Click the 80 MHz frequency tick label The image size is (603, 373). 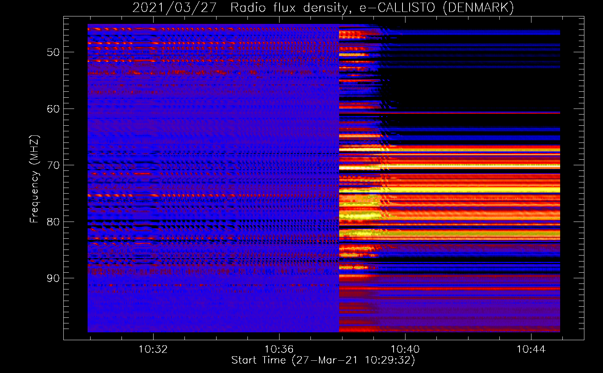point(53,222)
